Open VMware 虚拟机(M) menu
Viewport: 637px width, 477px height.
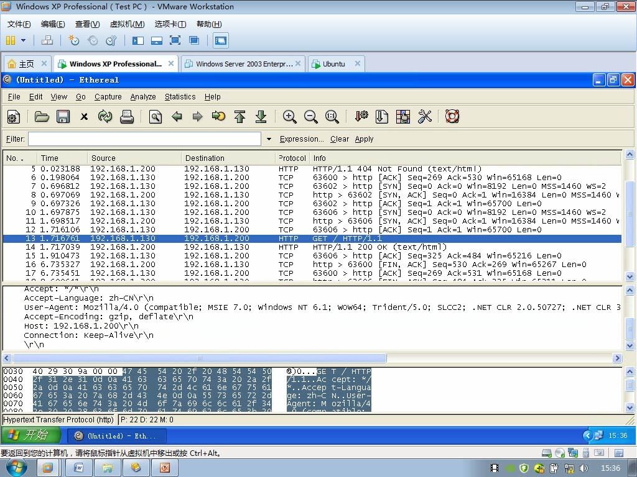[127, 24]
